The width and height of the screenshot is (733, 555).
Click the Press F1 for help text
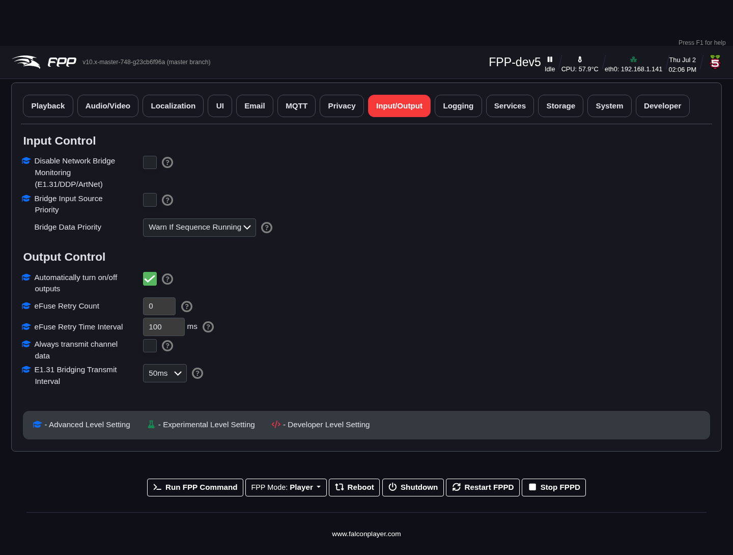[x=702, y=43]
